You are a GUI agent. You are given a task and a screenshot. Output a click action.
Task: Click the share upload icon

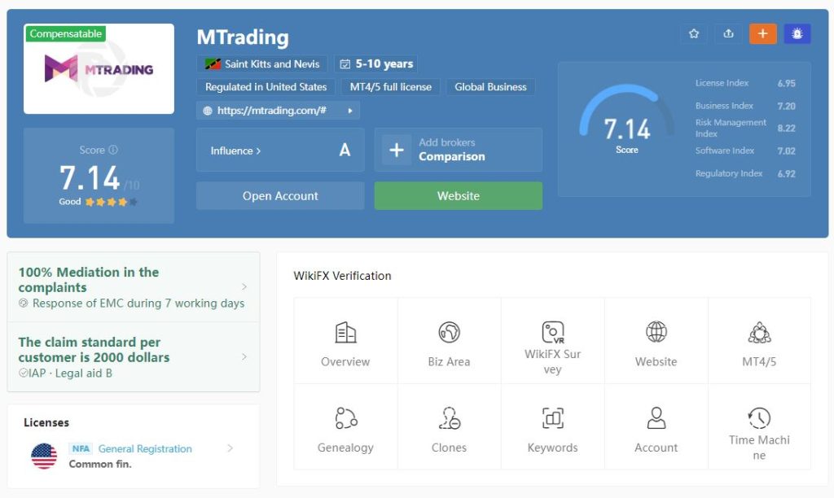[x=728, y=33]
